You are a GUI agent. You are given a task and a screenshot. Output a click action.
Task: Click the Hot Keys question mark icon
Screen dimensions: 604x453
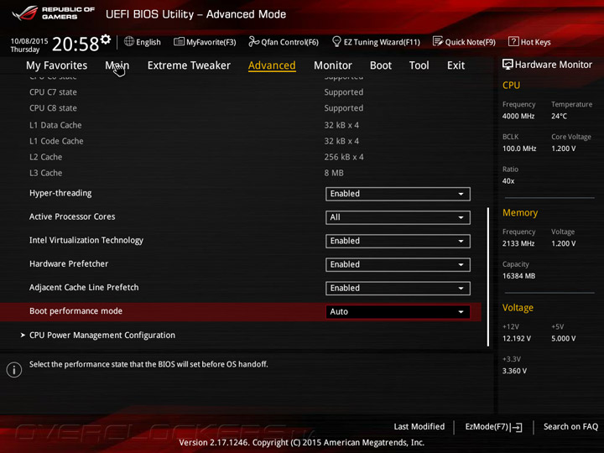513,42
